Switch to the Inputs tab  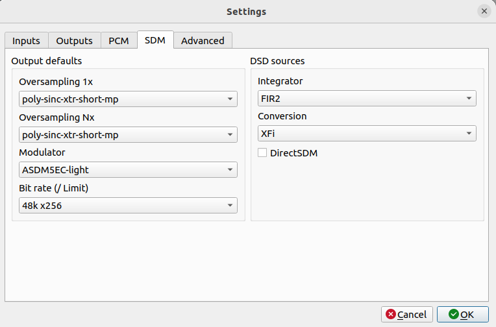tap(26, 40)
